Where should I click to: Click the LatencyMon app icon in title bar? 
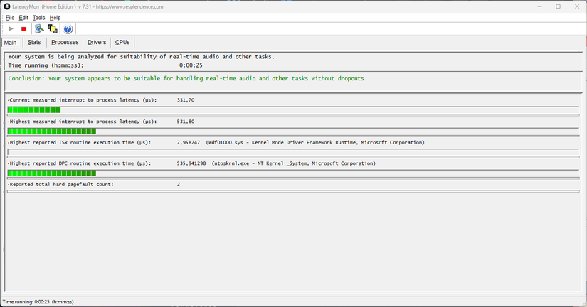(6, 6)
